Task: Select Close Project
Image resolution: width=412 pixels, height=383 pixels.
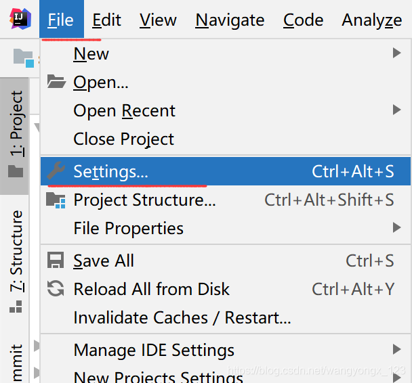Action: 123,139
